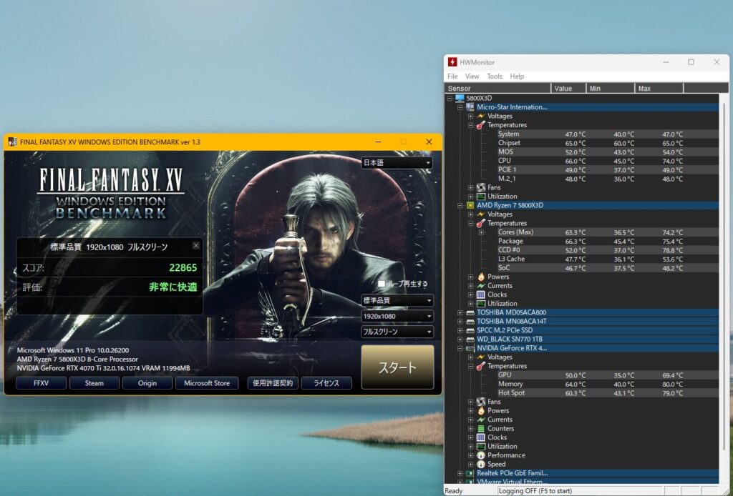Click the Ryzen Clocks icon
733x496 pixels.
pyautogui.click(x=480, y=294)
